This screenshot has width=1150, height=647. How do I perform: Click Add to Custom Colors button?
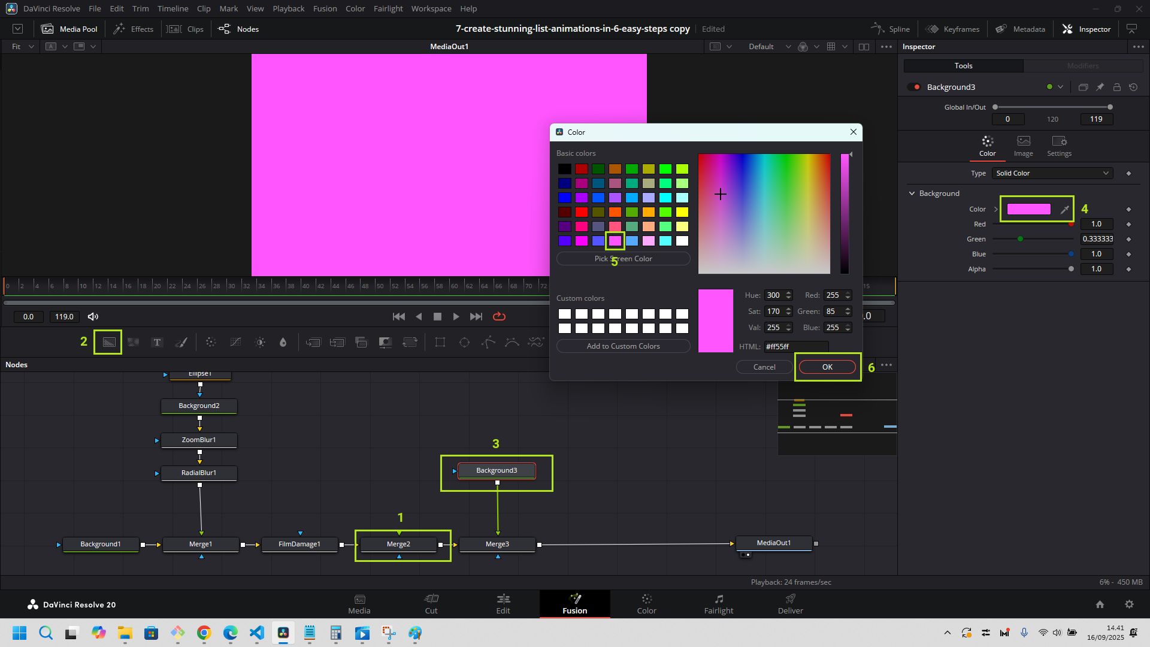pos(623,346)
